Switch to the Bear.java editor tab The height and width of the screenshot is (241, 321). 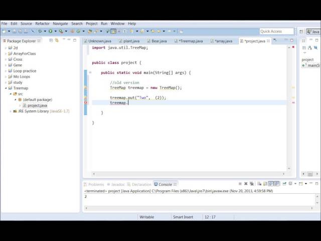coord(157,41)
